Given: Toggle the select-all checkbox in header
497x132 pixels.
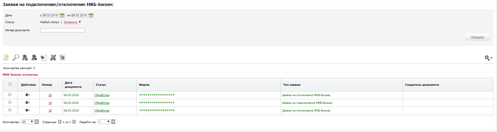Looking at the screenshot, I should click(x=10, y=84).
